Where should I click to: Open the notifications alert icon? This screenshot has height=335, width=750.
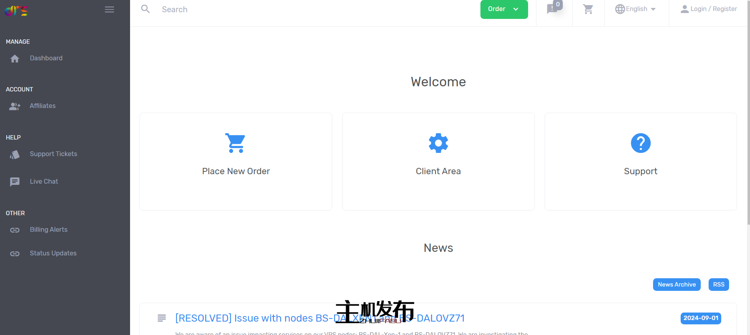tap(553, 9)
